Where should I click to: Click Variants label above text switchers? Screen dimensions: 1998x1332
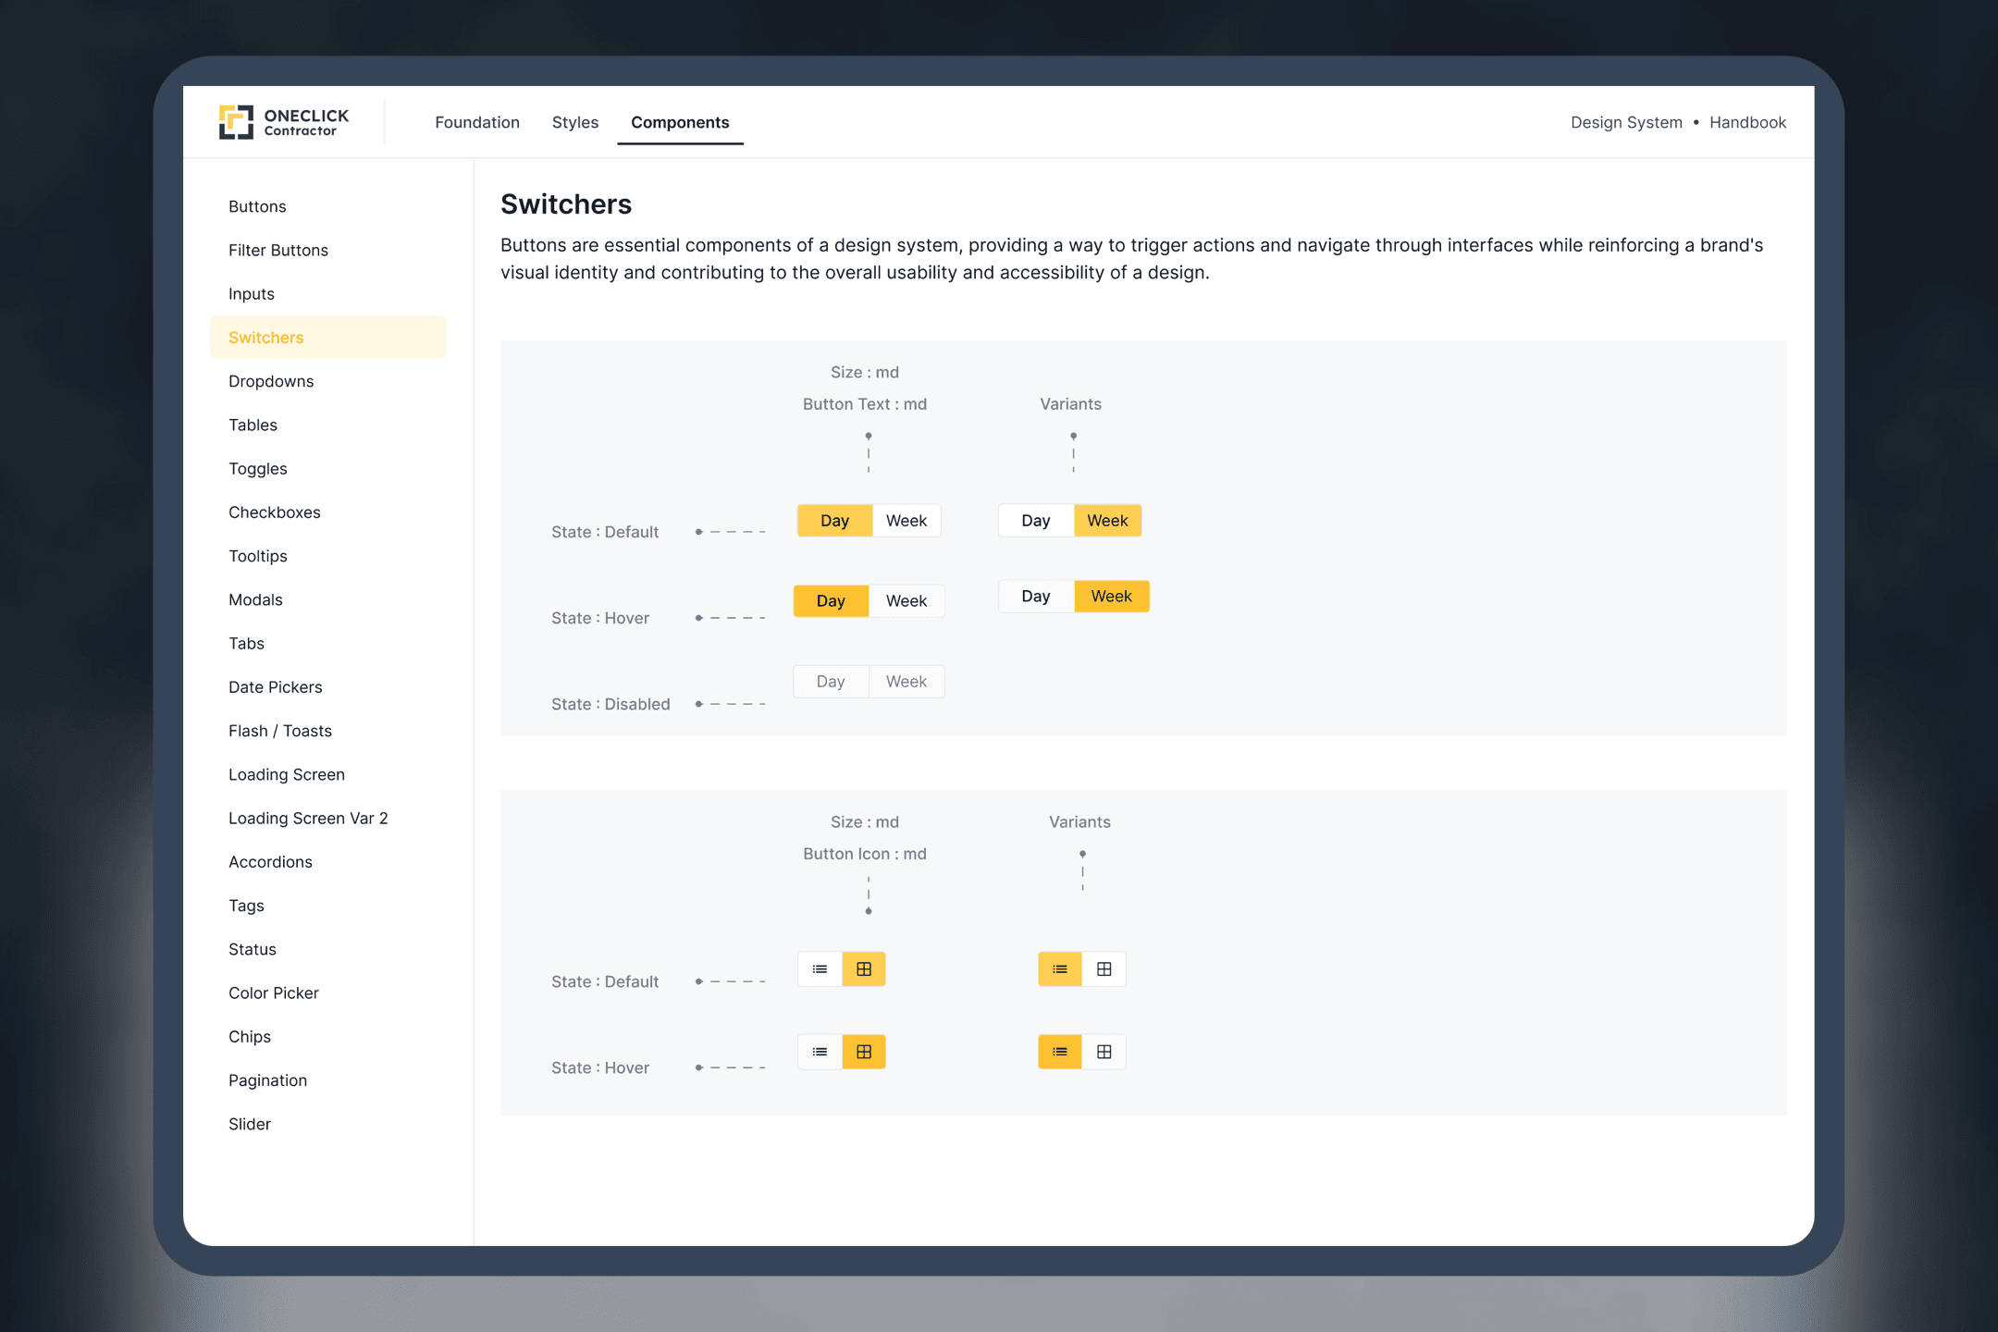tap(1070, 404)
